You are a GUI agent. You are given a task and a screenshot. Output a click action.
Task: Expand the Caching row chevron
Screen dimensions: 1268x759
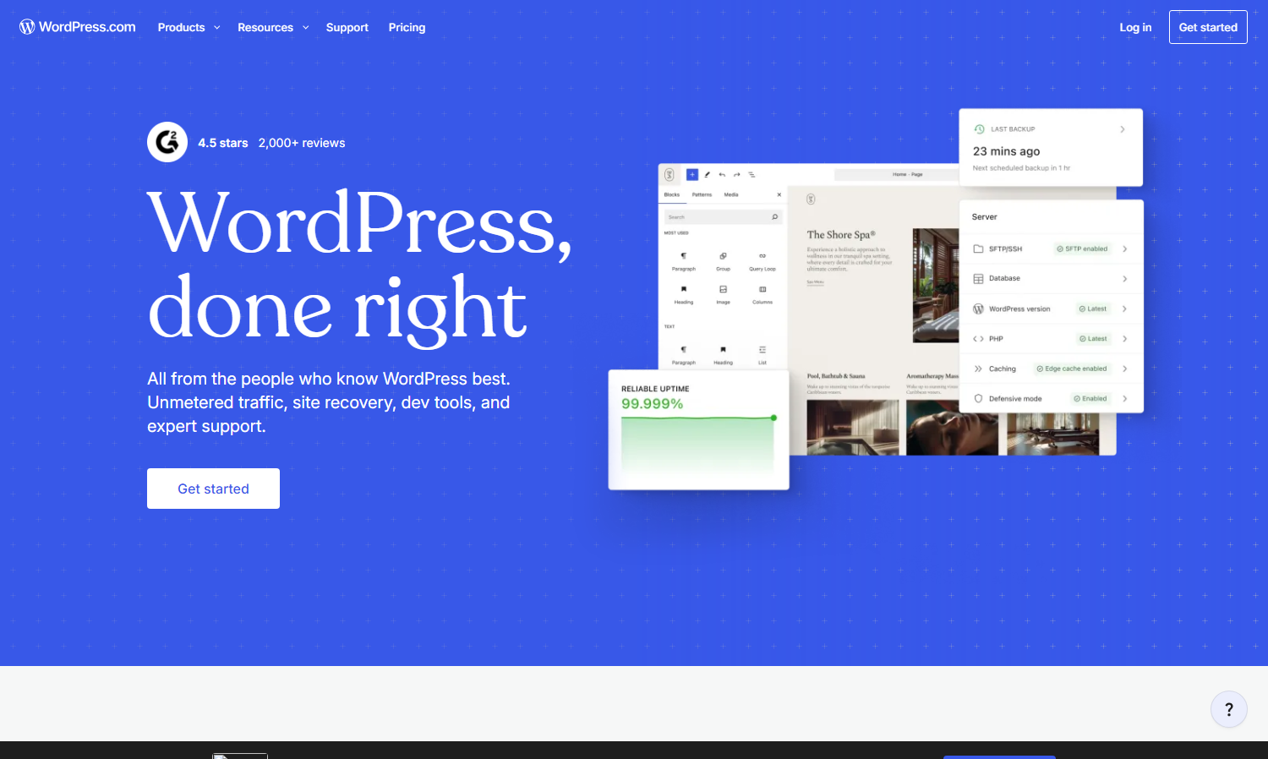[1125, 369]
